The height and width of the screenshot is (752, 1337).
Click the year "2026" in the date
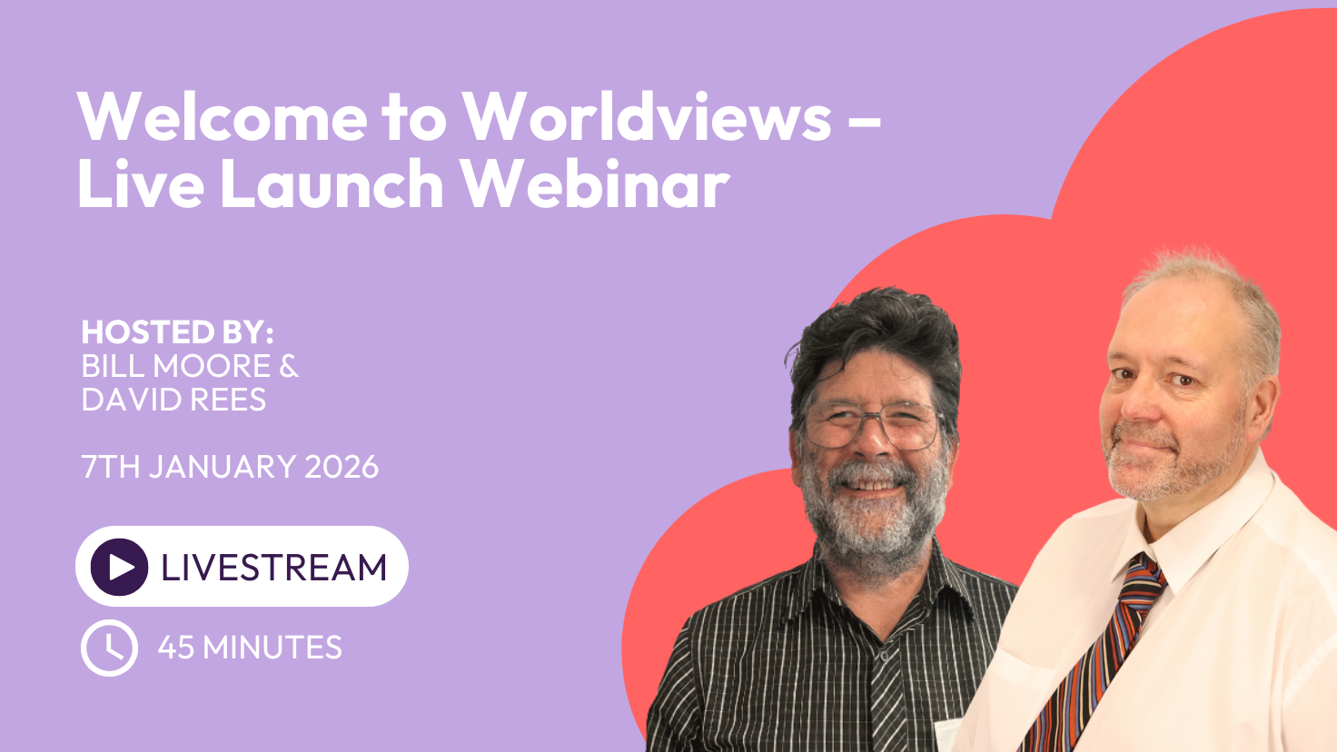(342, 467)
